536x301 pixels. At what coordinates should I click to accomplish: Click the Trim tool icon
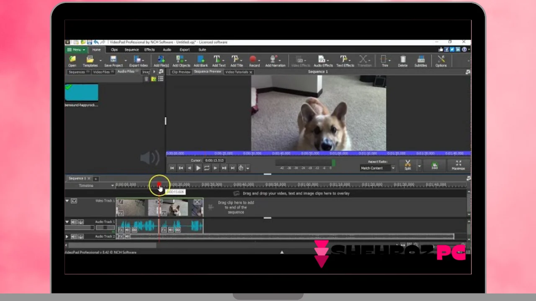click(x=384, y=61)
